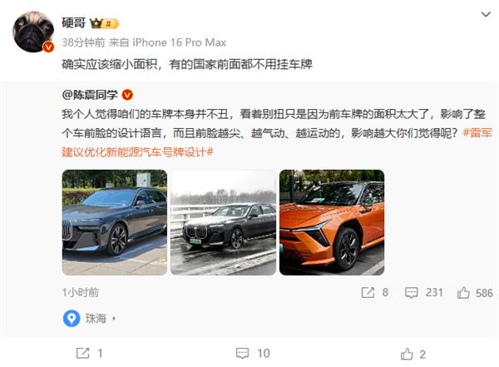
Task: Repost 硬哥's post via share icon
Action: pyautogui.click(x=90, y=354)
